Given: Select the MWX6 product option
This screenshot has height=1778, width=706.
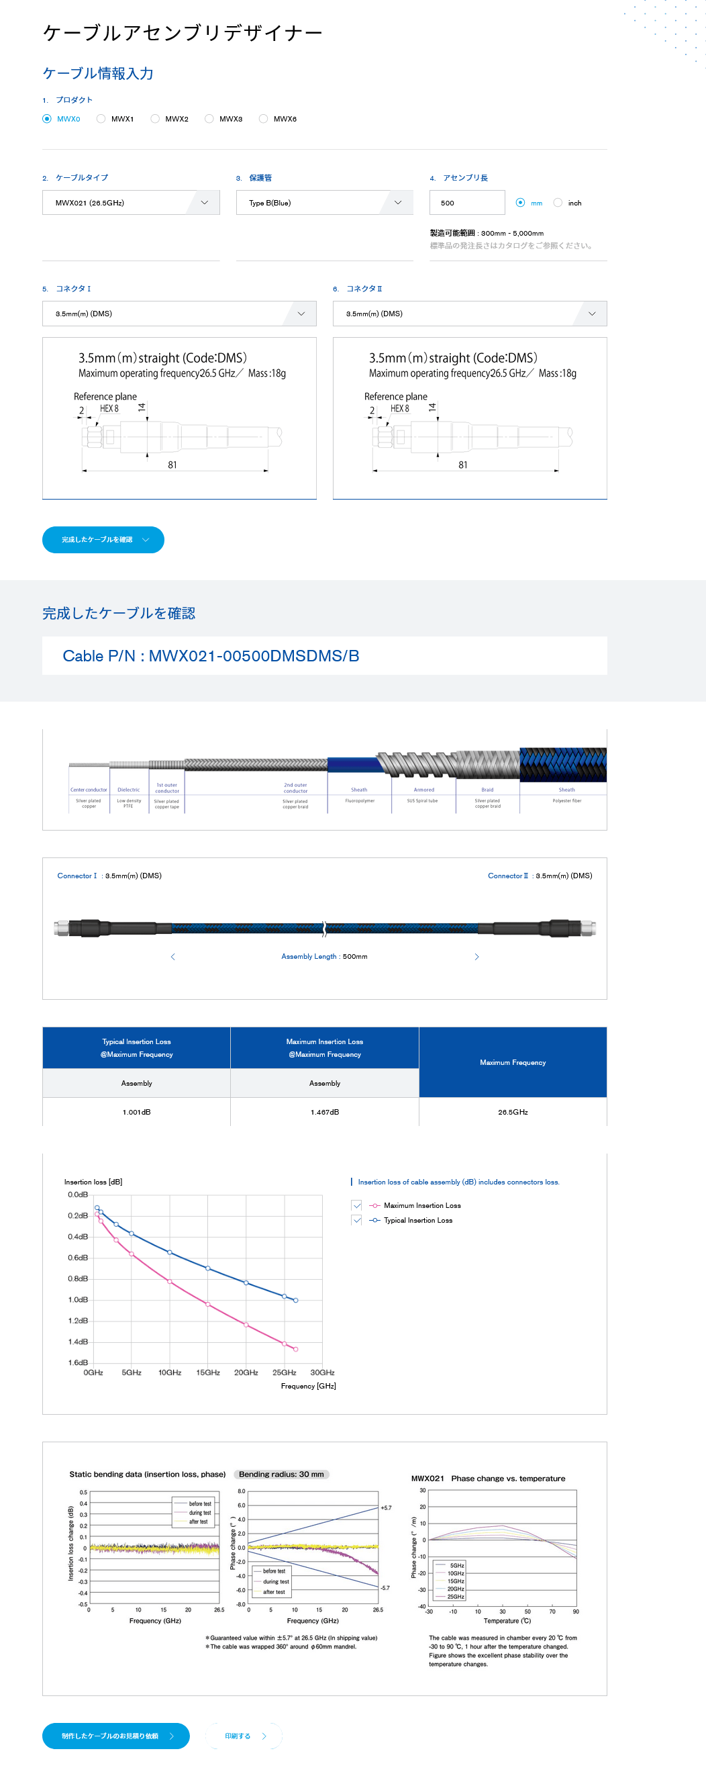Looking at the screenshot, I should 264,119.
